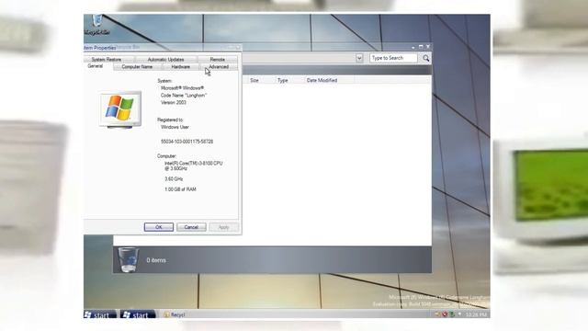
Task: Focus the Type to Search field
Action: pyautogui.click(x=393, y=58)
